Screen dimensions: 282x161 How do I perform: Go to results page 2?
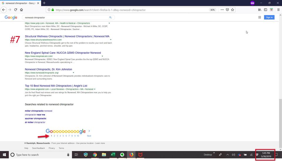tap(54, 136)
